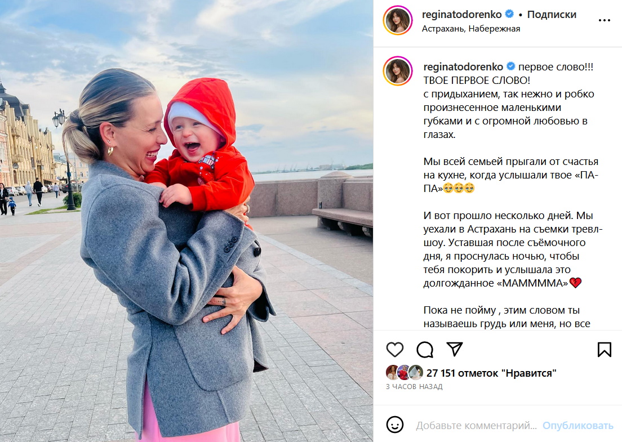This screenshot has width=622, height=442.
Task: Open the three-dot more options menu
Action: click(604, 20)
